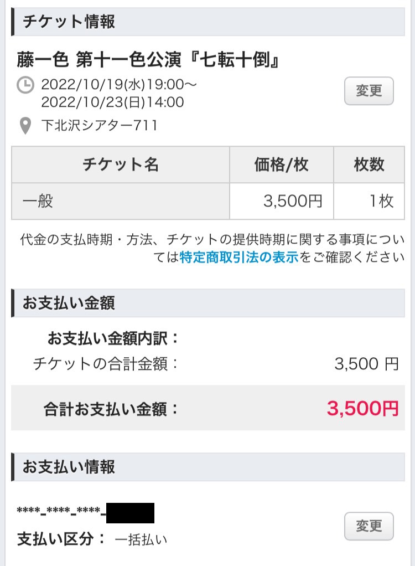Click the start date 2022/10/19(水)19:00

[119, 85]
